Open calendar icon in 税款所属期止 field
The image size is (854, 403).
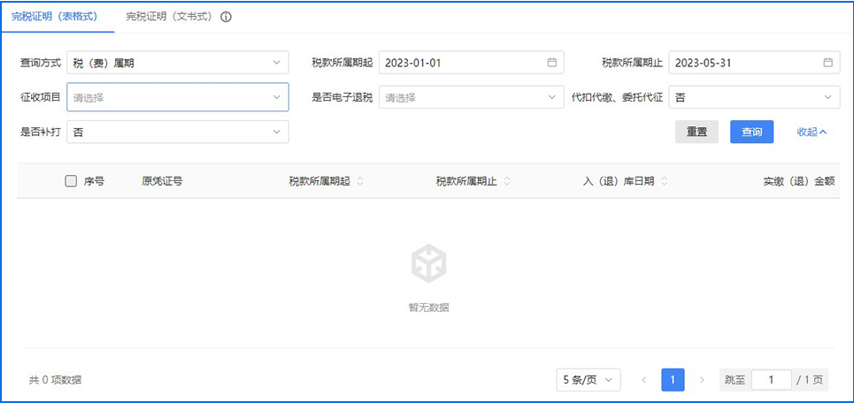827,63
